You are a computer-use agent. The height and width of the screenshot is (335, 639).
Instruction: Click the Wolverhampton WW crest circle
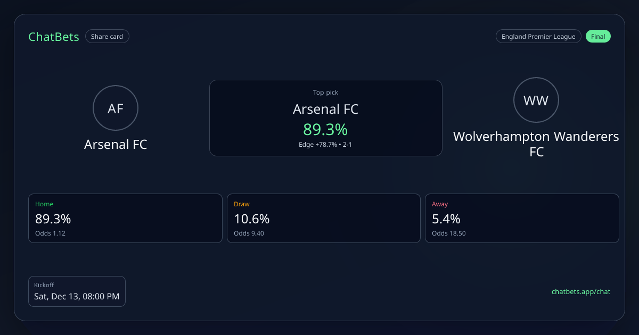coord(536,100)
